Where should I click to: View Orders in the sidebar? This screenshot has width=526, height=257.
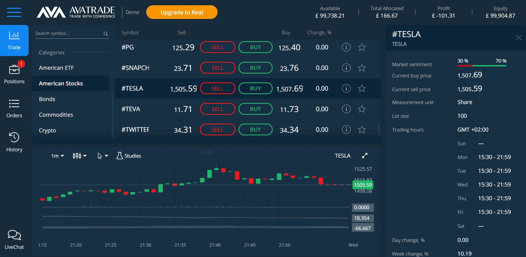14,108
